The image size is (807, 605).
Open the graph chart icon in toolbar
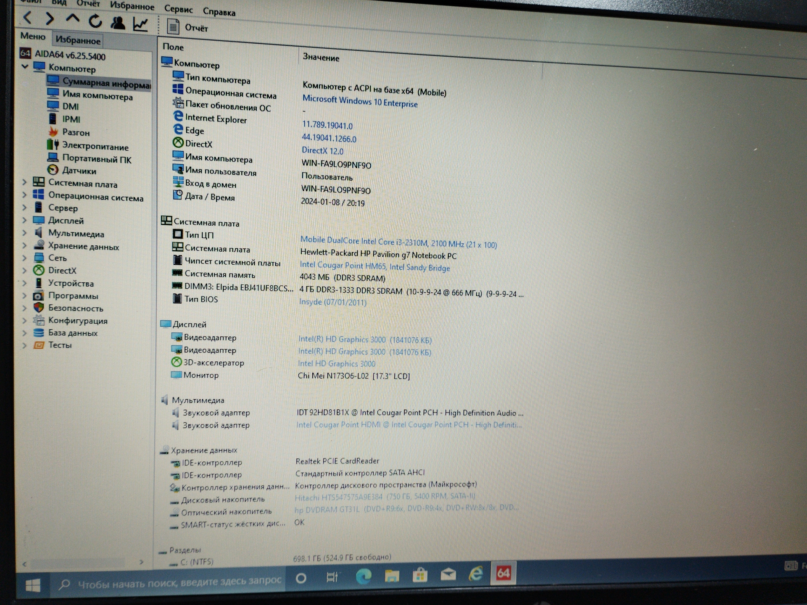tap(140, 24)
